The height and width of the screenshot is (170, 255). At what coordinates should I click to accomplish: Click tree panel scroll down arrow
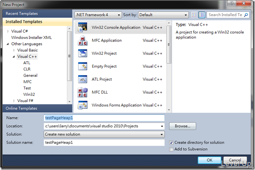pyautogui.click(x=69, y=102)
